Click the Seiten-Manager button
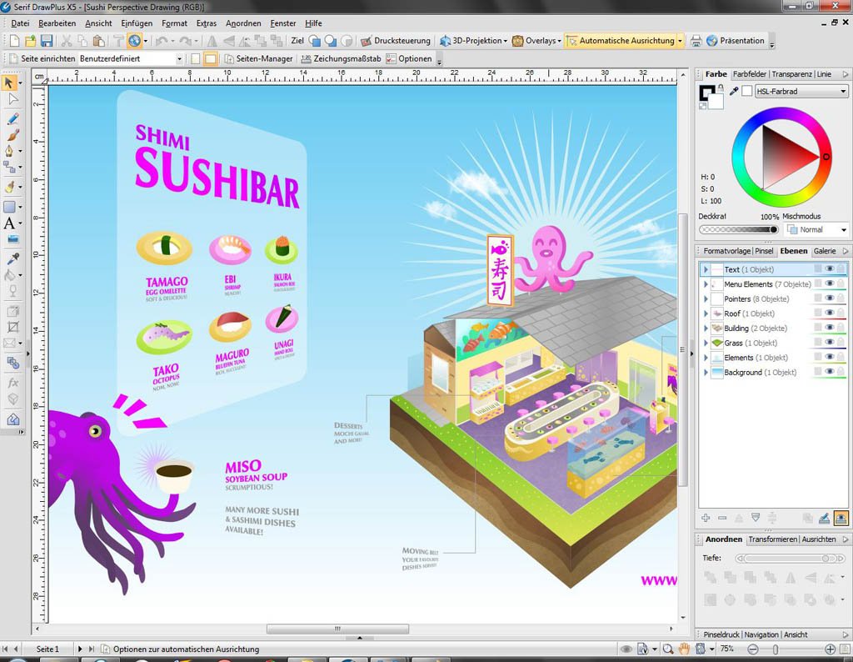Viewport: 853px width, 662px height. point(259,59)
